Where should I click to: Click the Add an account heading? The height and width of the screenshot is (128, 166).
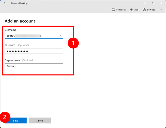20,21
